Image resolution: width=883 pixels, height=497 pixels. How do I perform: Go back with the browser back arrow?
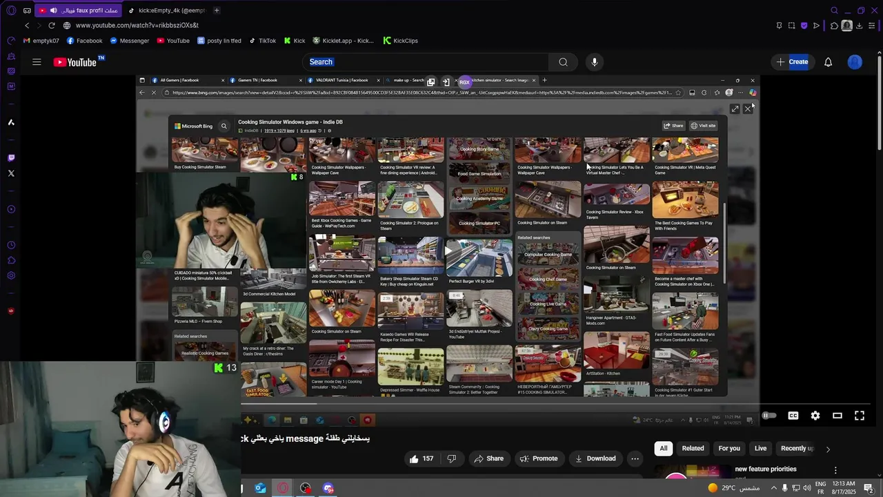pyautogui.click(x=27, y=26)
